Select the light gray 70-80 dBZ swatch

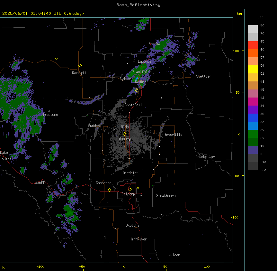coord(253,29)
